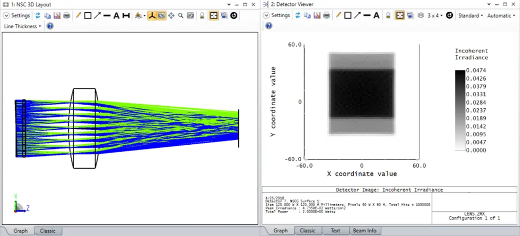520x236 pixels.
Task: Click the refresh icon in NSC 3D Layout
Action: pyautogui.click(x=38, y=15)
